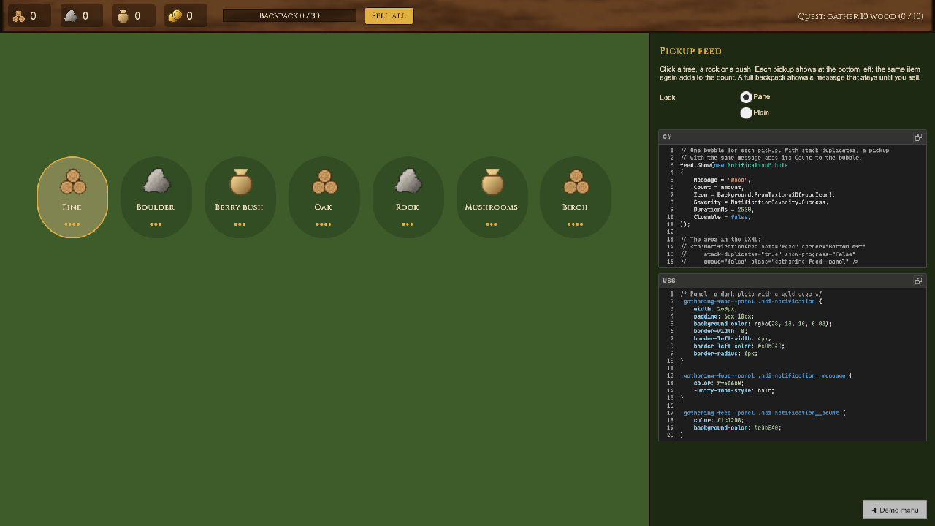Click the wood resource counter
Image resolution: width=935 pixels, height=526 pixels.
coord(29,16)
